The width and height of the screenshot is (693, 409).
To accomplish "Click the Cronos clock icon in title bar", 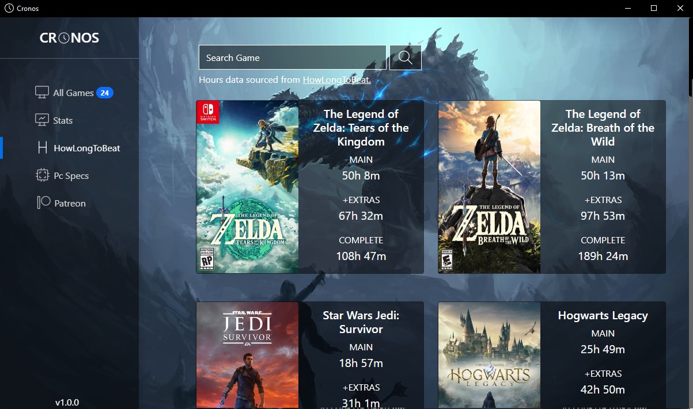I will coord(9,9).
